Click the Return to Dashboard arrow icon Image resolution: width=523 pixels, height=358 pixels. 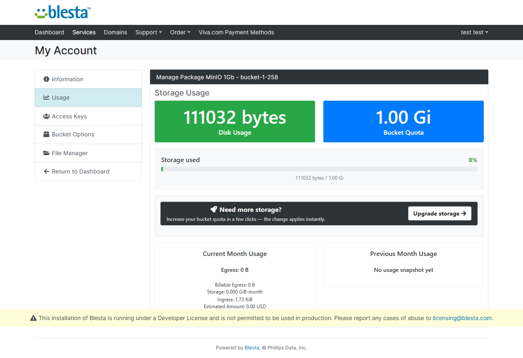click(x=46, y=171)
